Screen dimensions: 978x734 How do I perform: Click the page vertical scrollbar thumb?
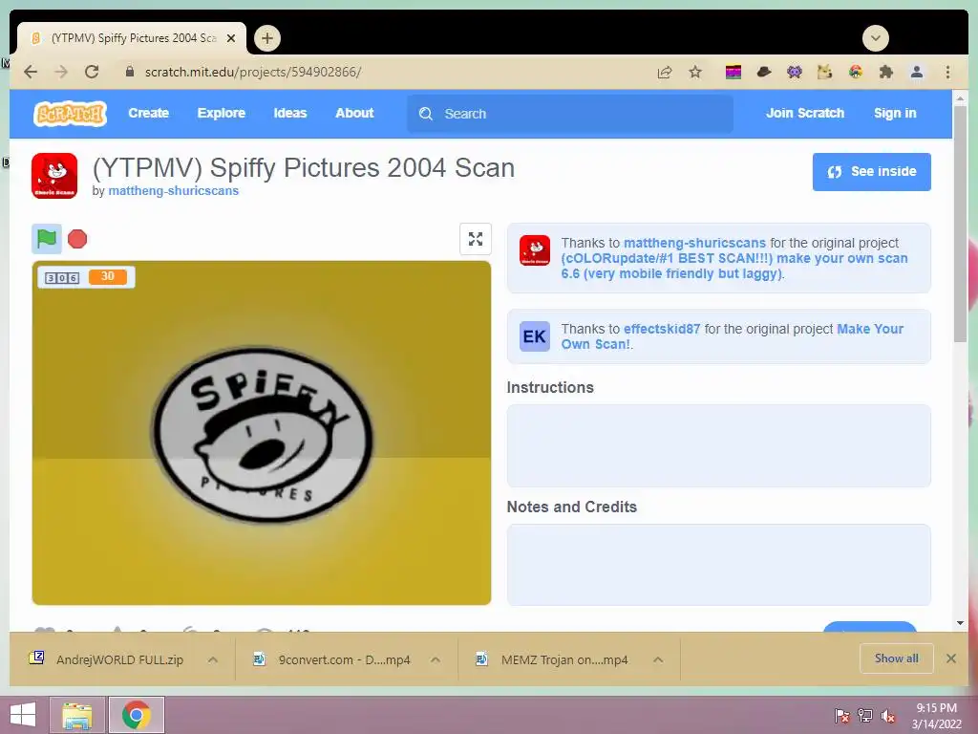(x=960, y=225)
